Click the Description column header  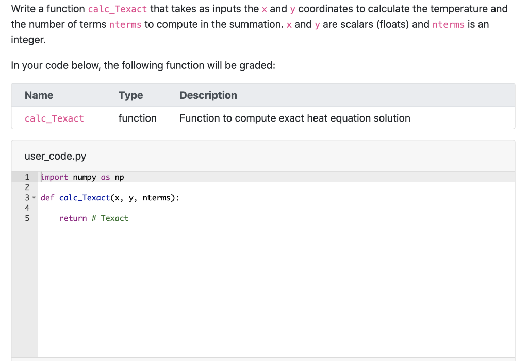(x=208, y=95)
